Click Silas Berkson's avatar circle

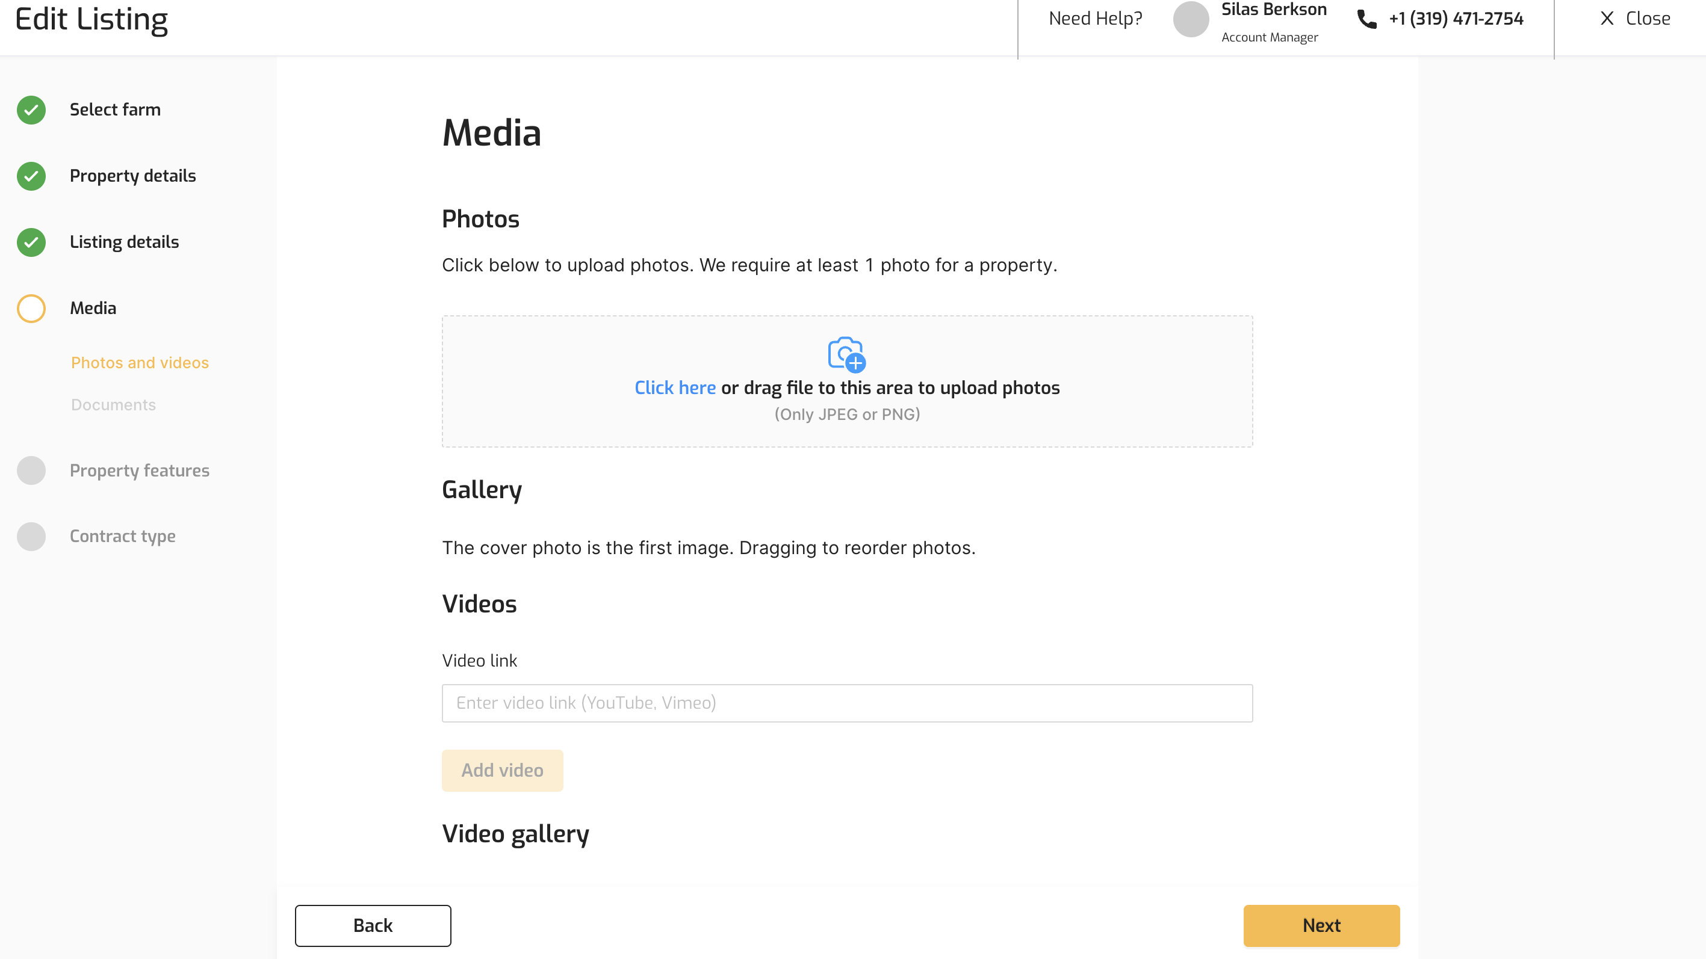pyautogui.click(x=1191, y=19)
